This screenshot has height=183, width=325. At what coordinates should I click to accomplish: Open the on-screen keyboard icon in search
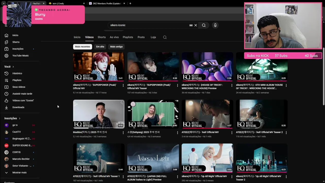point(191,25)
